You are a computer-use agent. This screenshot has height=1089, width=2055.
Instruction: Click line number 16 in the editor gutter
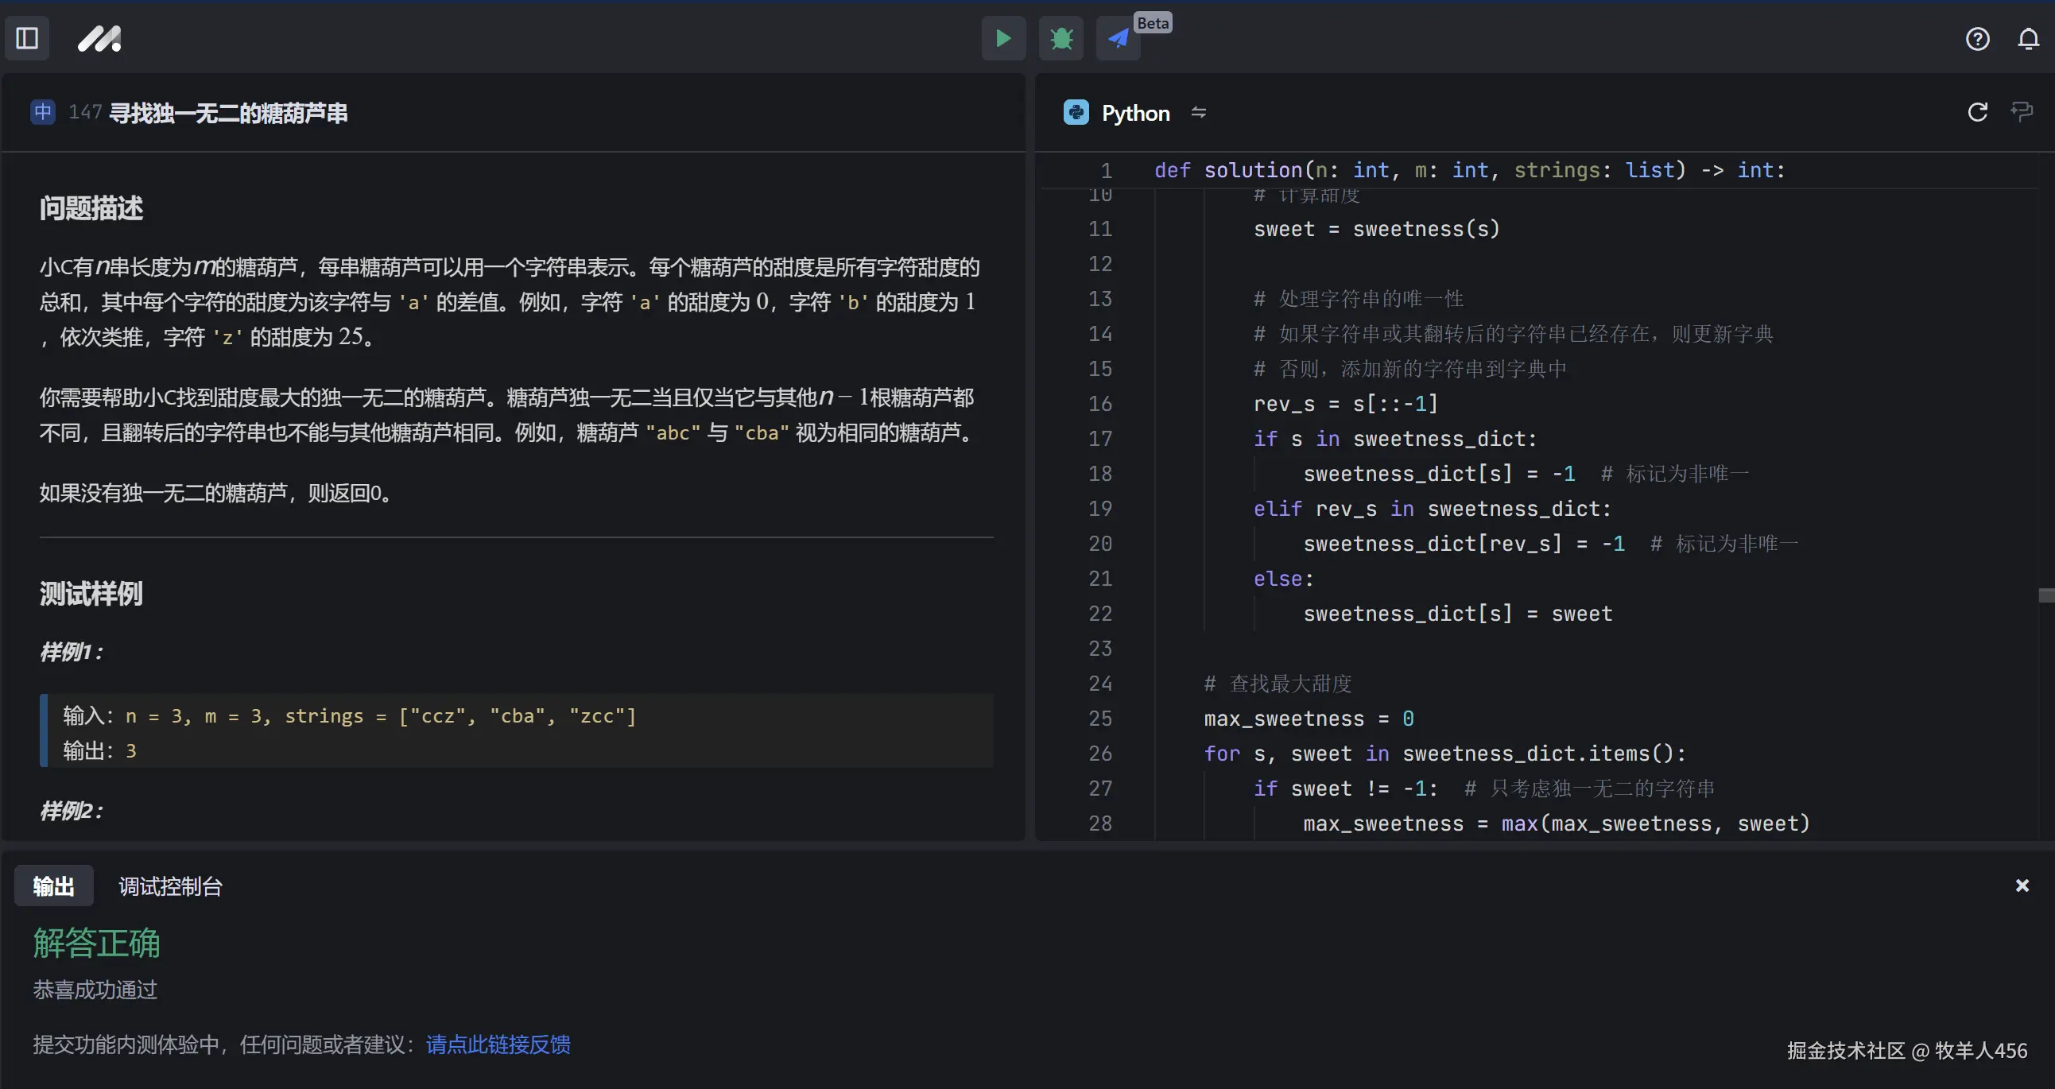(1099, 403)
